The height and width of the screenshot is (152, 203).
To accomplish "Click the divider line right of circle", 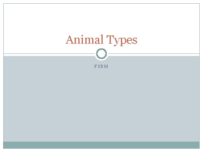I will [x=154, y=53].
